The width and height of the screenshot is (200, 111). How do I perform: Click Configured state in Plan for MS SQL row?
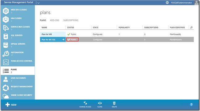98,40
